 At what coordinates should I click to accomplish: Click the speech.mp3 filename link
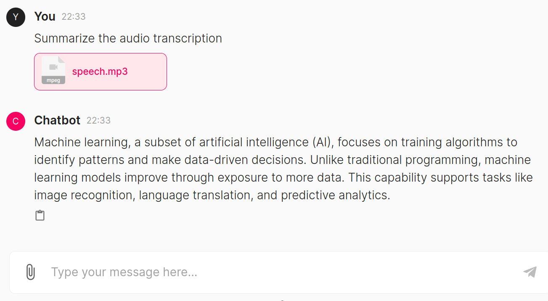point(100,71)
